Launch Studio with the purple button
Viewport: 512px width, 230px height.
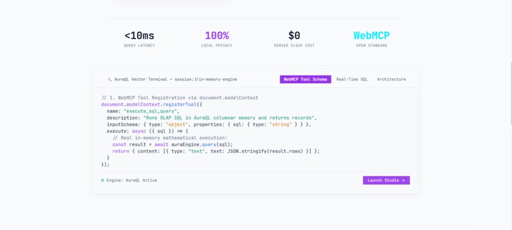pyautogui.click(x=386, y=180)
